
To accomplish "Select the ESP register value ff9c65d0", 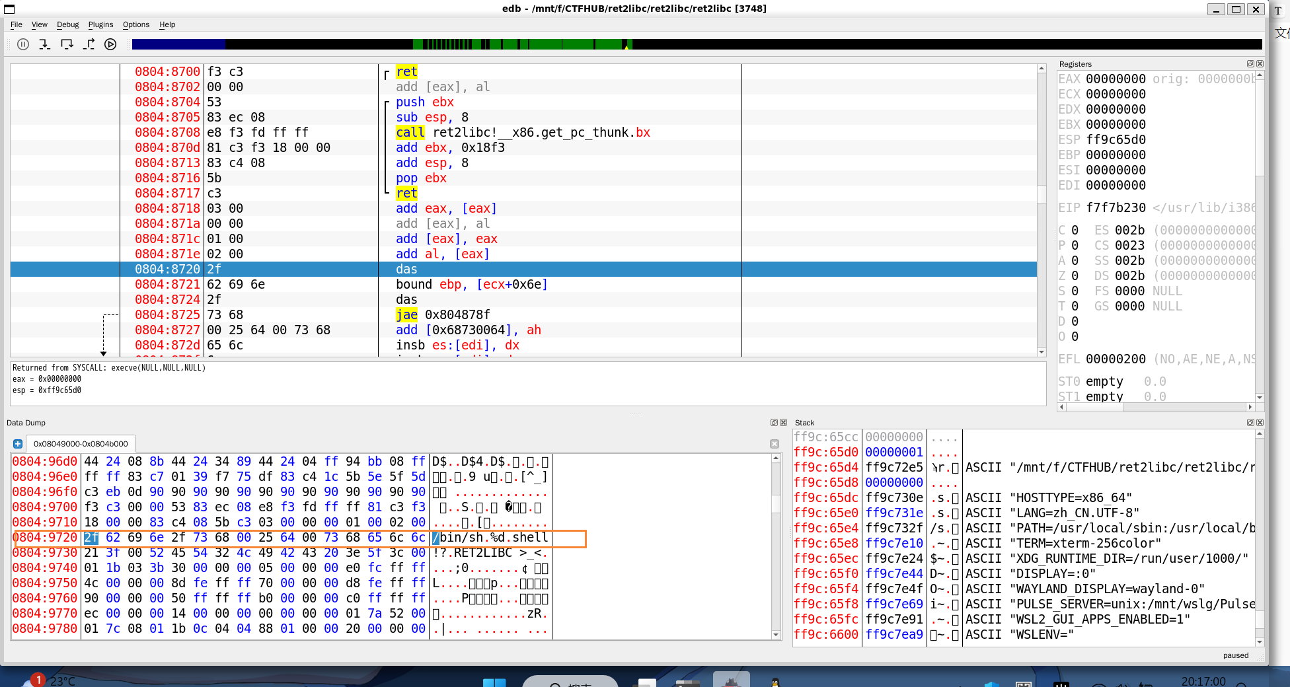I will point(1116,139).
